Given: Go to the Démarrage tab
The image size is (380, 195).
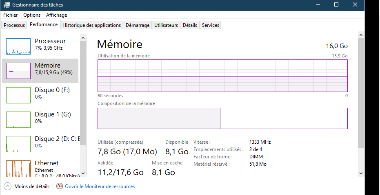Looking at the screenshot, I should (138, 25).
